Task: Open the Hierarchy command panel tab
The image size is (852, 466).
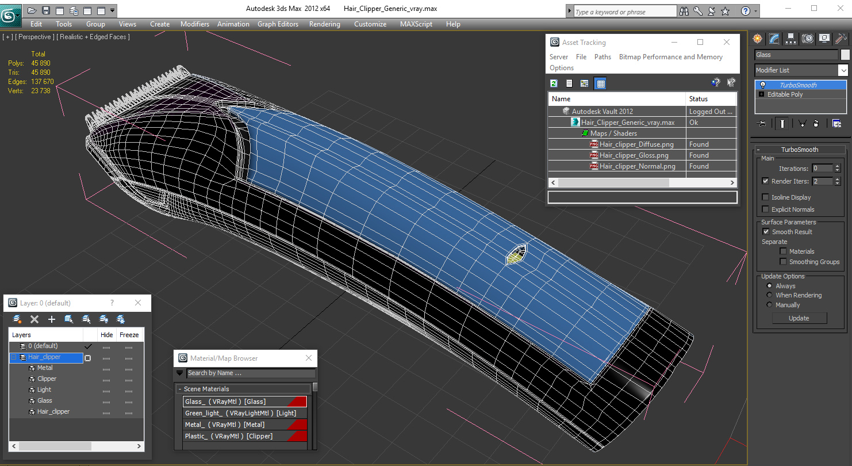Action: (x=791, y=39)
